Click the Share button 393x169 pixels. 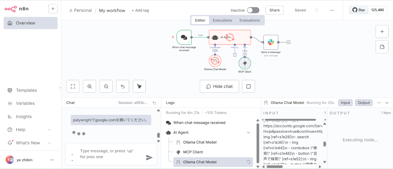(x=275, y=10)
